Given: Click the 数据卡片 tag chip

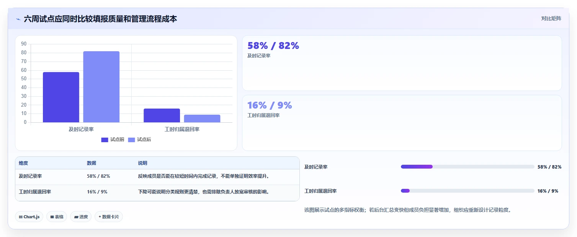Looking at the screenshot, I should point(109,217).
